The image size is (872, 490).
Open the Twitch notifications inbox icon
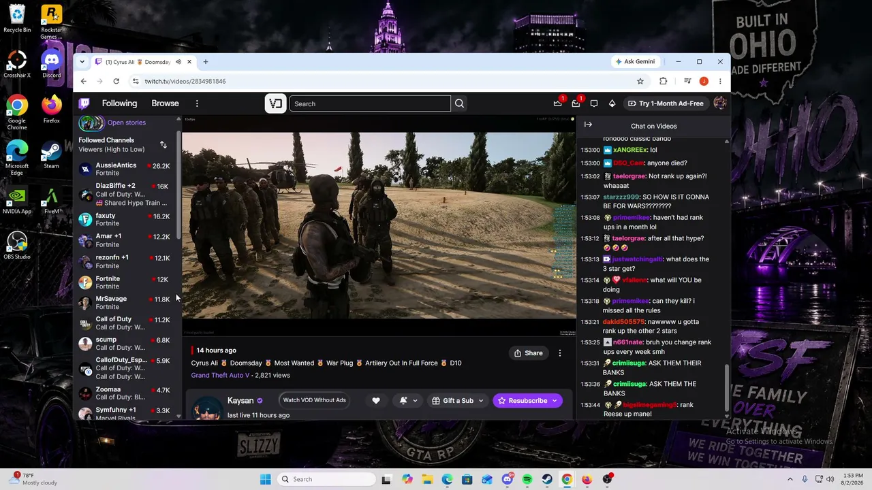[x=576, y=103]
